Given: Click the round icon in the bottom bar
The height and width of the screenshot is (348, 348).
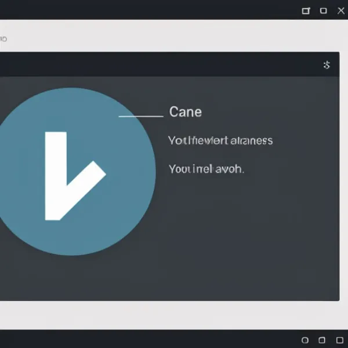Looking at the screenshot, I should 305,340.
